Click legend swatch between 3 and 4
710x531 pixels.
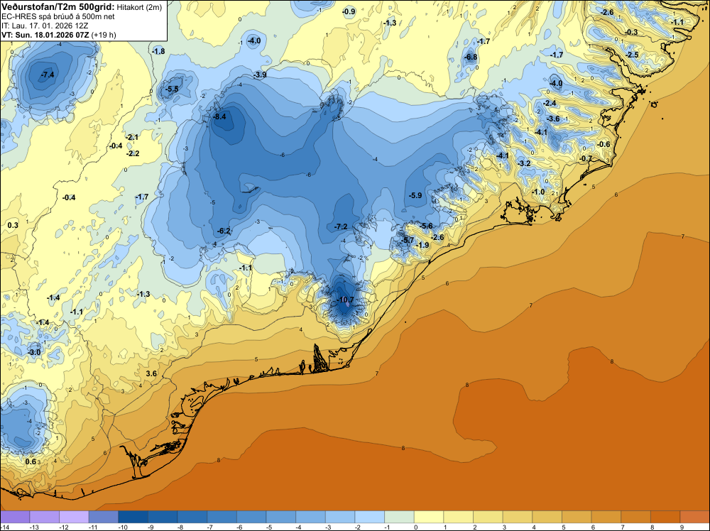pyautogui.click(x=518, y=517)
